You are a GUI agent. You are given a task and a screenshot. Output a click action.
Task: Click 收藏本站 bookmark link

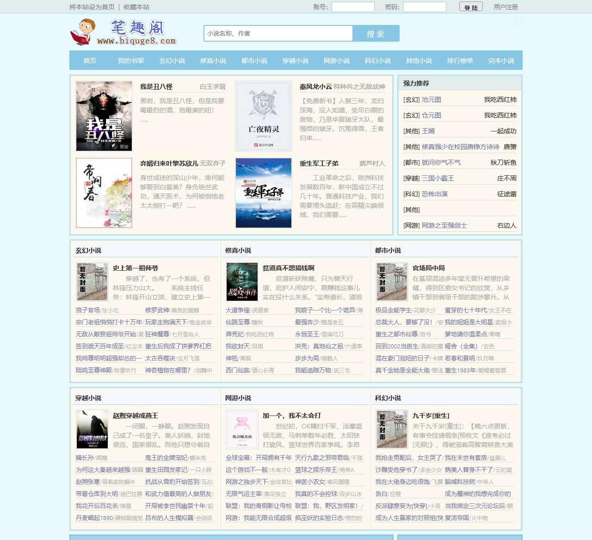tap(136, 7)
